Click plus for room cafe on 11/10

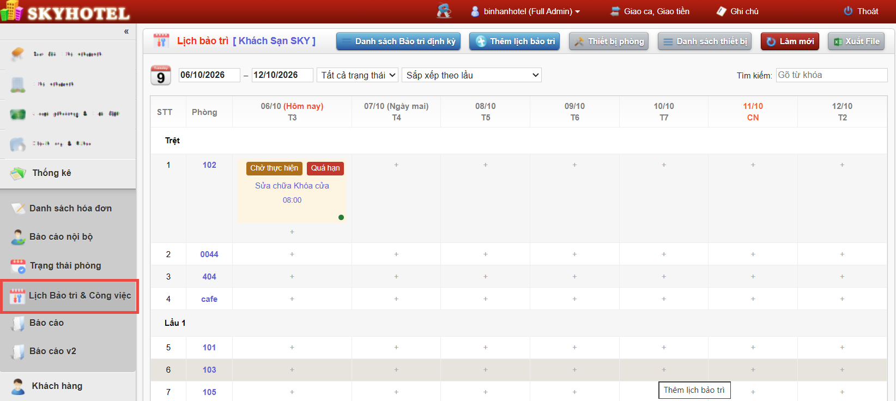pyautogui.click(x=753, y=299)
